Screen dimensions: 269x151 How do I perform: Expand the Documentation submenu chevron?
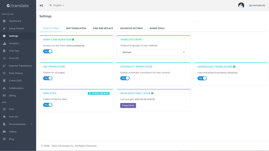click(x=32, y=124)
